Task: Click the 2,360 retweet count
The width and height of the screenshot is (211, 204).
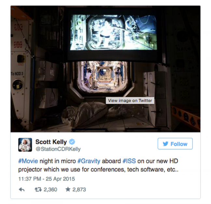Action: pos(50,189)
